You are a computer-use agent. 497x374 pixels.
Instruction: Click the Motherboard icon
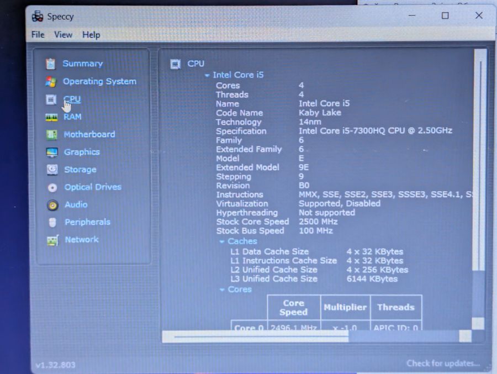(52, 135)
